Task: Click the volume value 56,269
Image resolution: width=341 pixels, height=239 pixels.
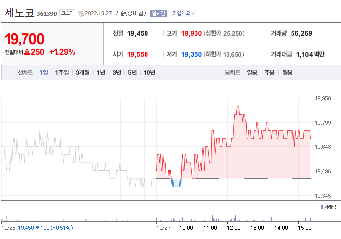Action: coord(301,34)
